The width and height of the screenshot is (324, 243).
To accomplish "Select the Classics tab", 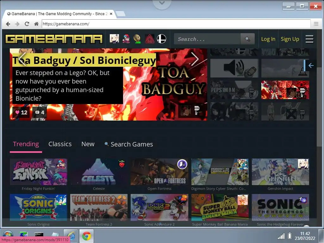I will click(60, 144).
